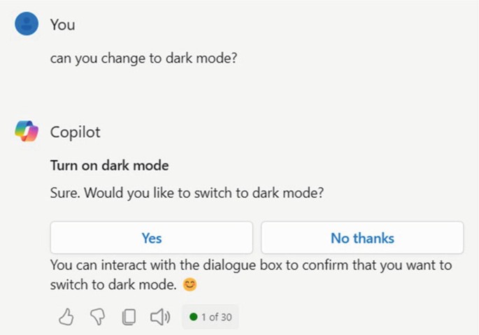Click the thumbs up like icon
Viewport: 479px width, 335px height.
tap(66, 318)
